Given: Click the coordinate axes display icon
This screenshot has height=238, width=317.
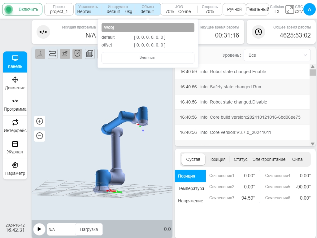Looking at the screenshot, I should 40,54.
